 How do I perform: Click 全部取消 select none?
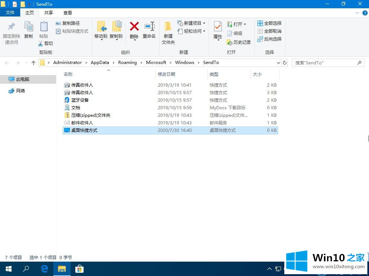[x=270, y=31]
